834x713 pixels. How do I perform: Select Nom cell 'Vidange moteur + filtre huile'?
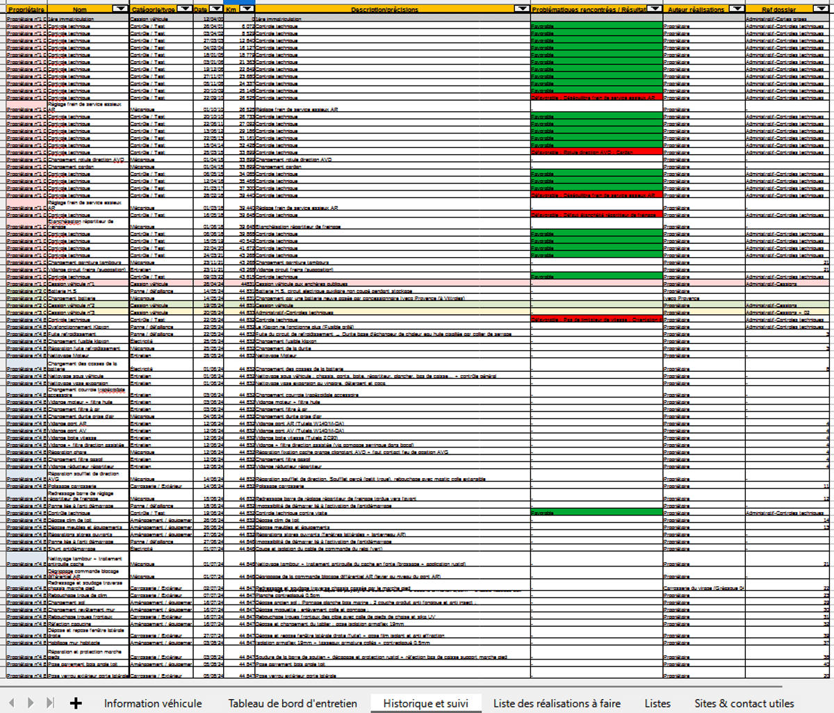tap(88, 402)
